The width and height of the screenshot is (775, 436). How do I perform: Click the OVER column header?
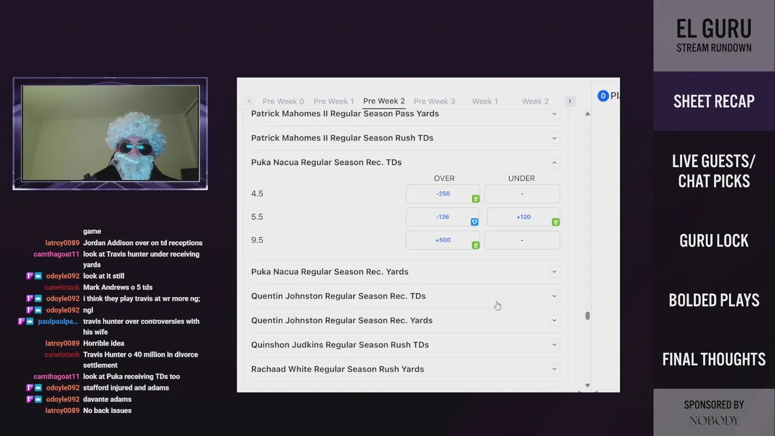pyautogui.click(x=444, y=178)
